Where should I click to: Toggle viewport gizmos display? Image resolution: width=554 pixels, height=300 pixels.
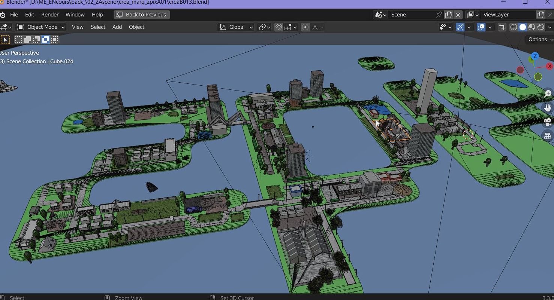[460, 27]
